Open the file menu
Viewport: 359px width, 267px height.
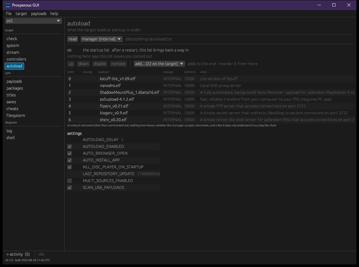[9, 13]
